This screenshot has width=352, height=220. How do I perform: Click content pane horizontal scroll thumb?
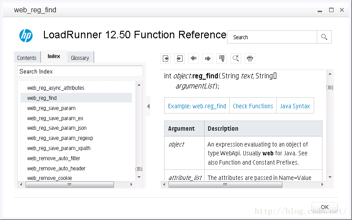225,184
